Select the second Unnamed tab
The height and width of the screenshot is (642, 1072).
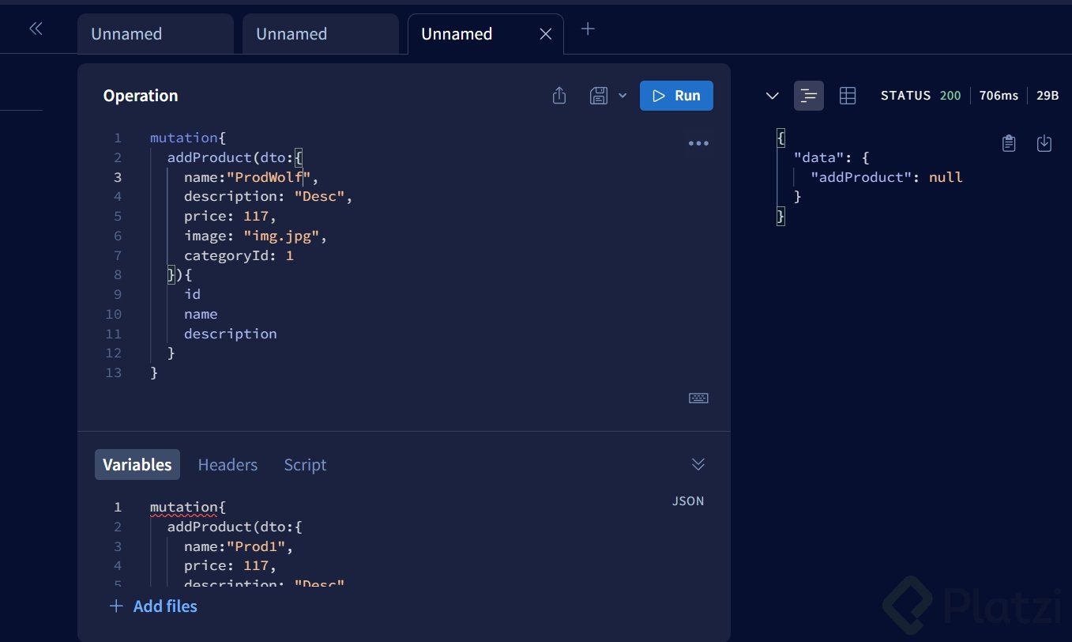click(321, 34)
